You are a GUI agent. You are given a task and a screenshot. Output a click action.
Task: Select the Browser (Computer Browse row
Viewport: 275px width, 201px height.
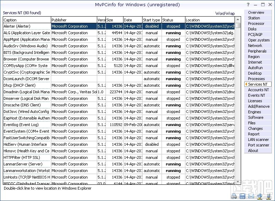pyautogui.click(x=119, y=59)
